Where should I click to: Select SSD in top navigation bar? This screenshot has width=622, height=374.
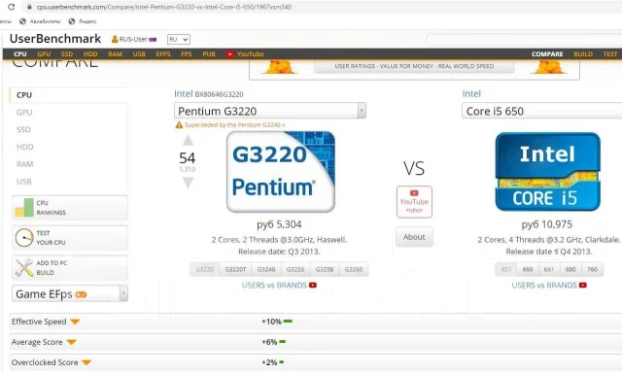click(x=67, y=54)
